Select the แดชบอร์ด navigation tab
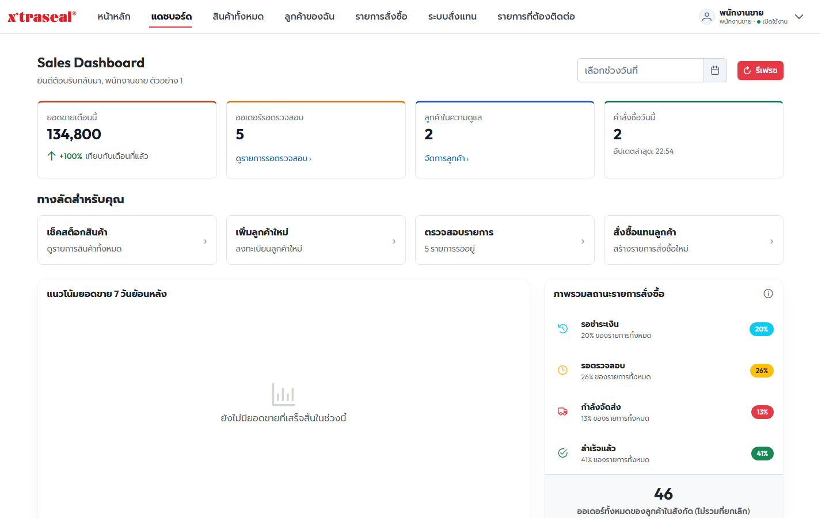This screenshot has width=829, height=518. point(172,17)
